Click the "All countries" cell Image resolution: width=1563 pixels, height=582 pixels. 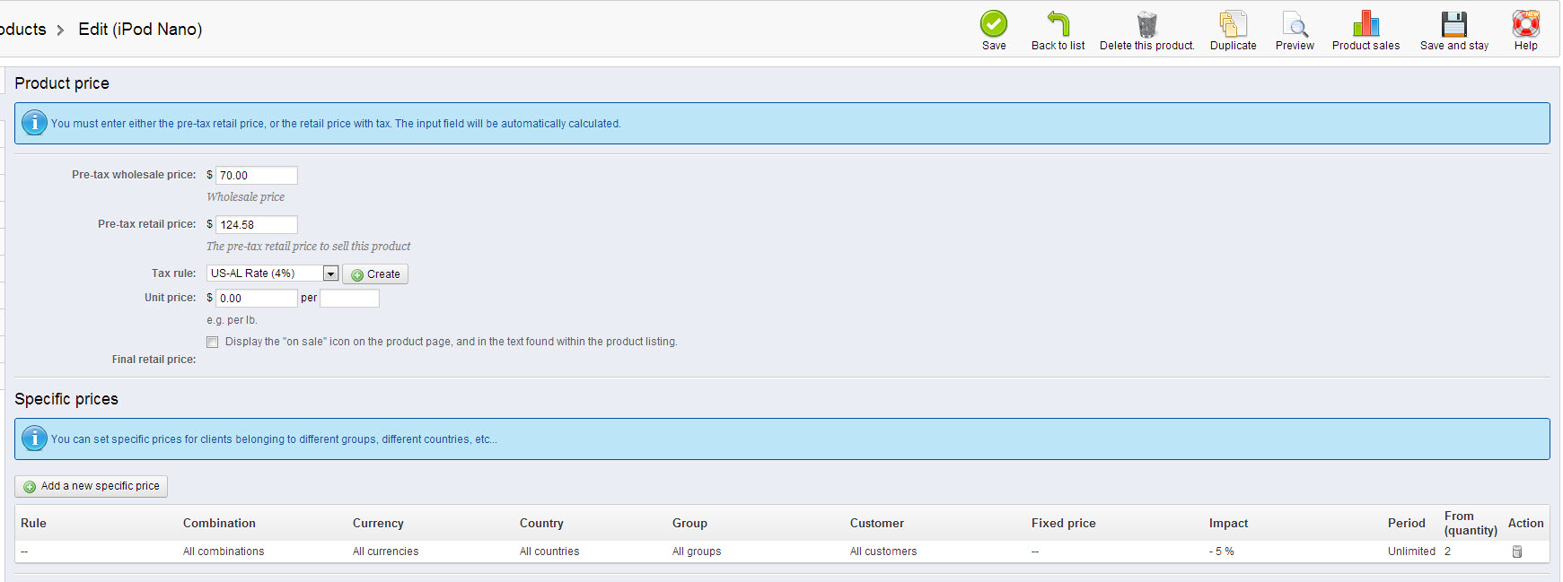point(549,552)
